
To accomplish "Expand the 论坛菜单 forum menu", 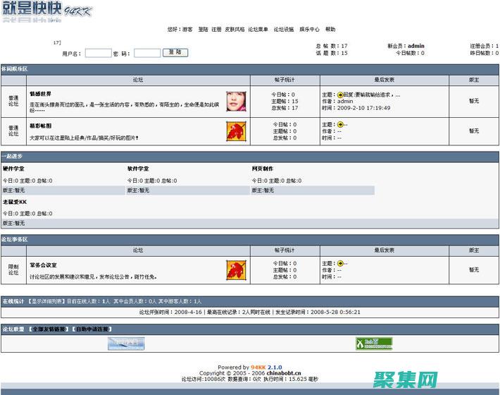I will point(258,30).
